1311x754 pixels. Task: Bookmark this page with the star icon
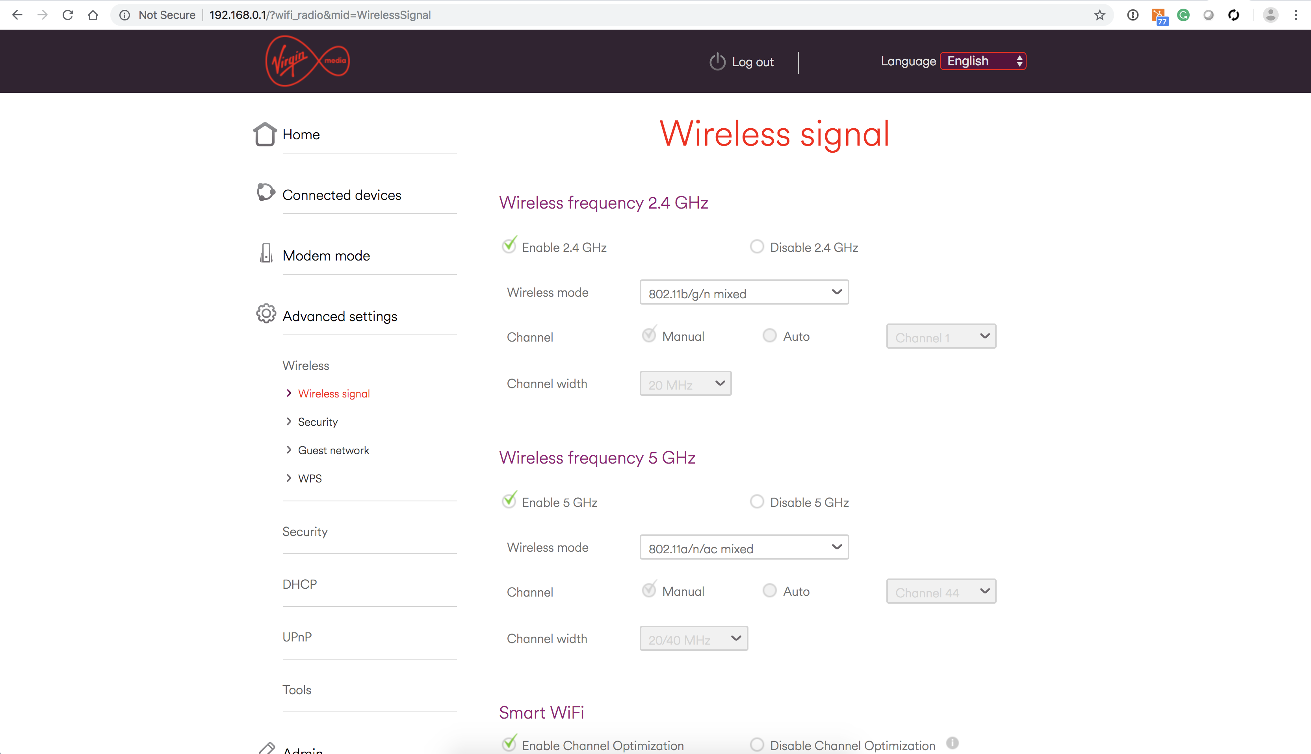coord(1099,15)
